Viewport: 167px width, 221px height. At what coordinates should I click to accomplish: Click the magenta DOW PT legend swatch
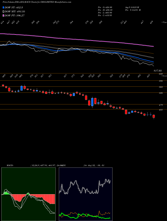pyautogui.click(x=4, y=15)
